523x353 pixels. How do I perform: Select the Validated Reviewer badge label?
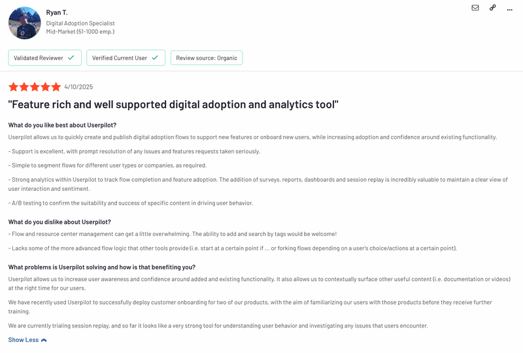click(39, 58)
